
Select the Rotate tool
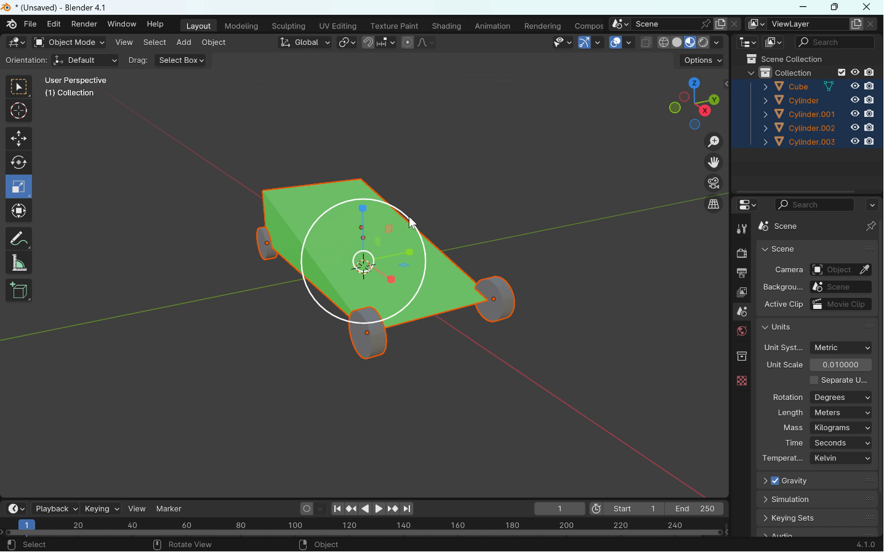coord(19,163)
